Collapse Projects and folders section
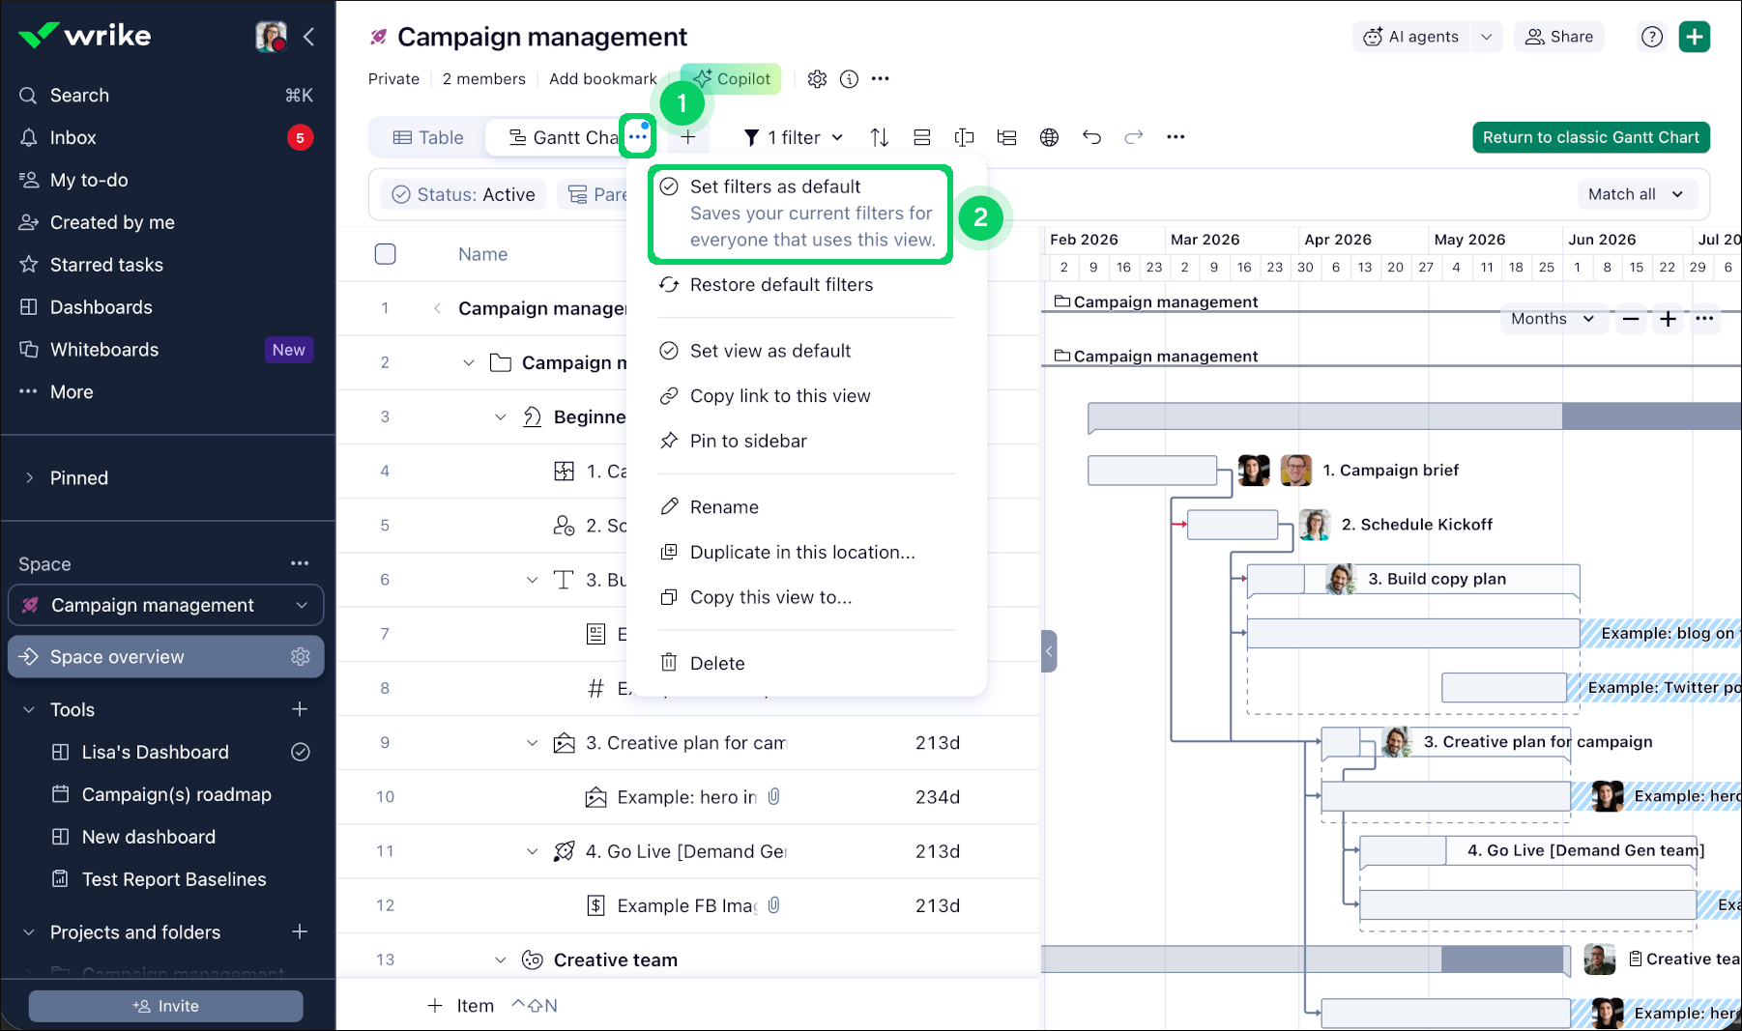 click(x=29, y=931)
